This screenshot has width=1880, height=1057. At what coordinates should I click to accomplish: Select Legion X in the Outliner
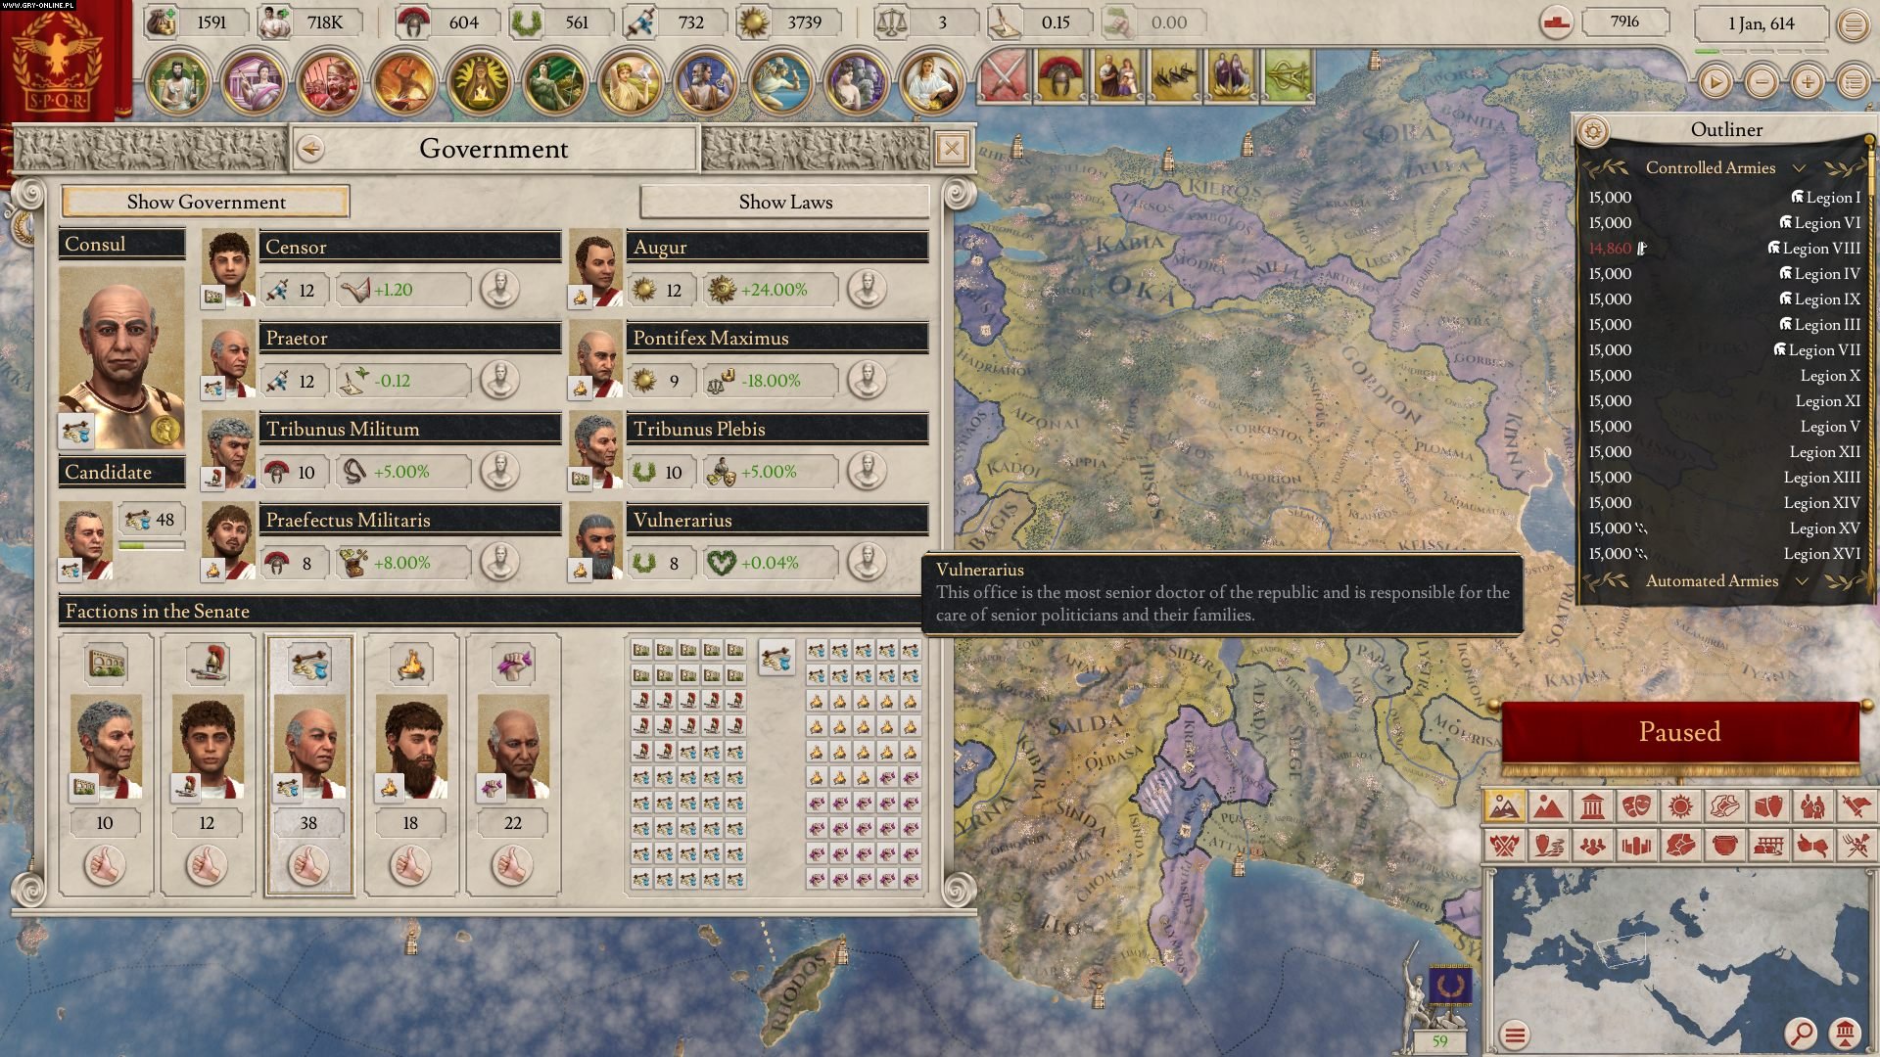pos(1724,376)
